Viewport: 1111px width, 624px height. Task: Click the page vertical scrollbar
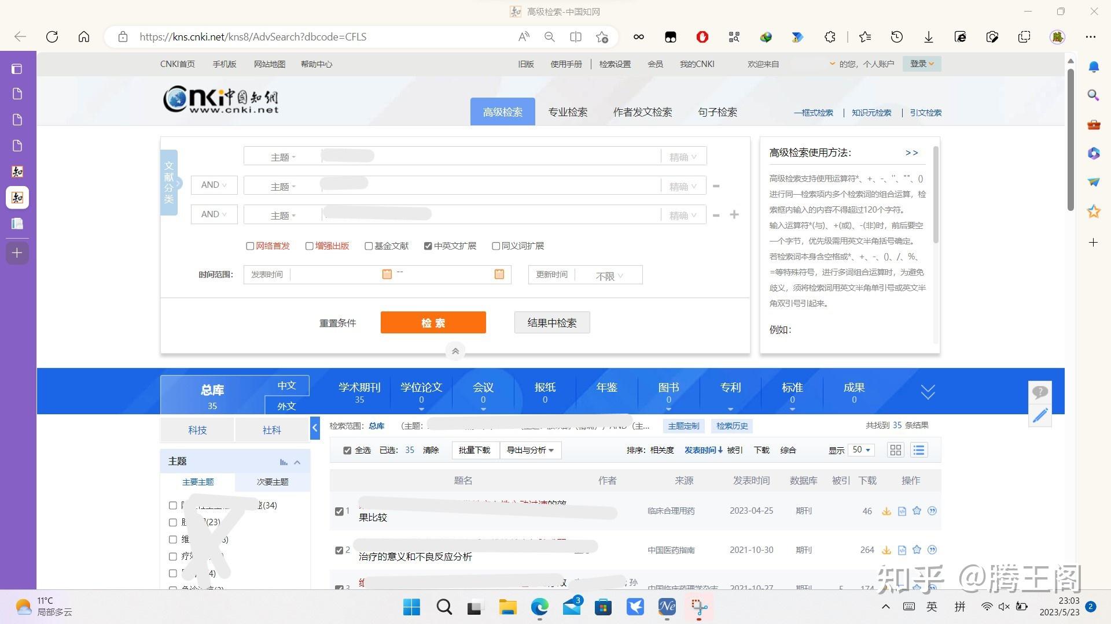1070,139
